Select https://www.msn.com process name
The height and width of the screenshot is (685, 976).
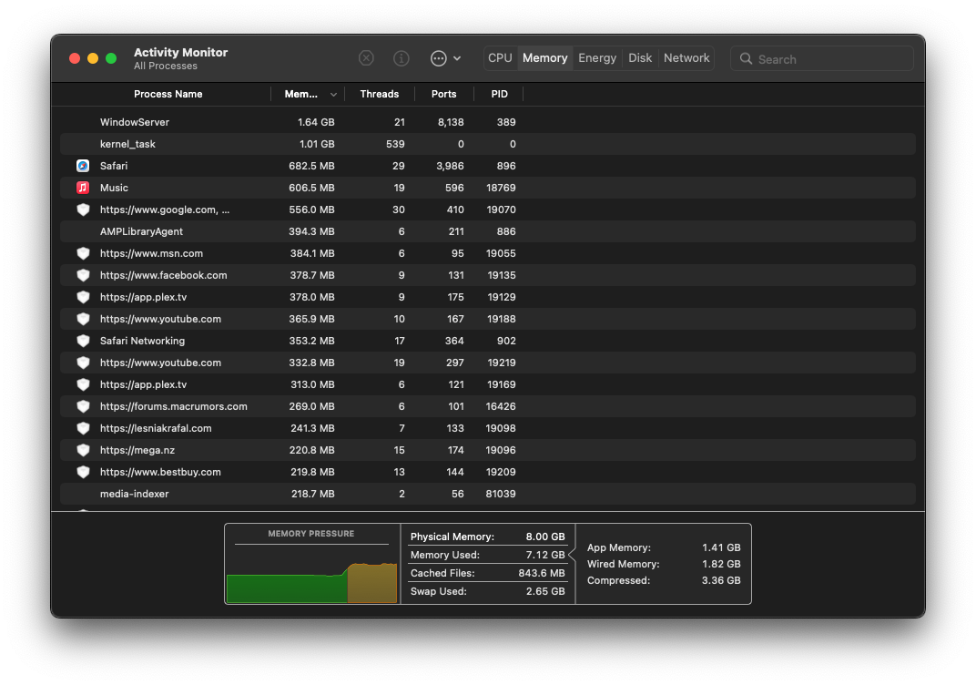pos(151,253)
